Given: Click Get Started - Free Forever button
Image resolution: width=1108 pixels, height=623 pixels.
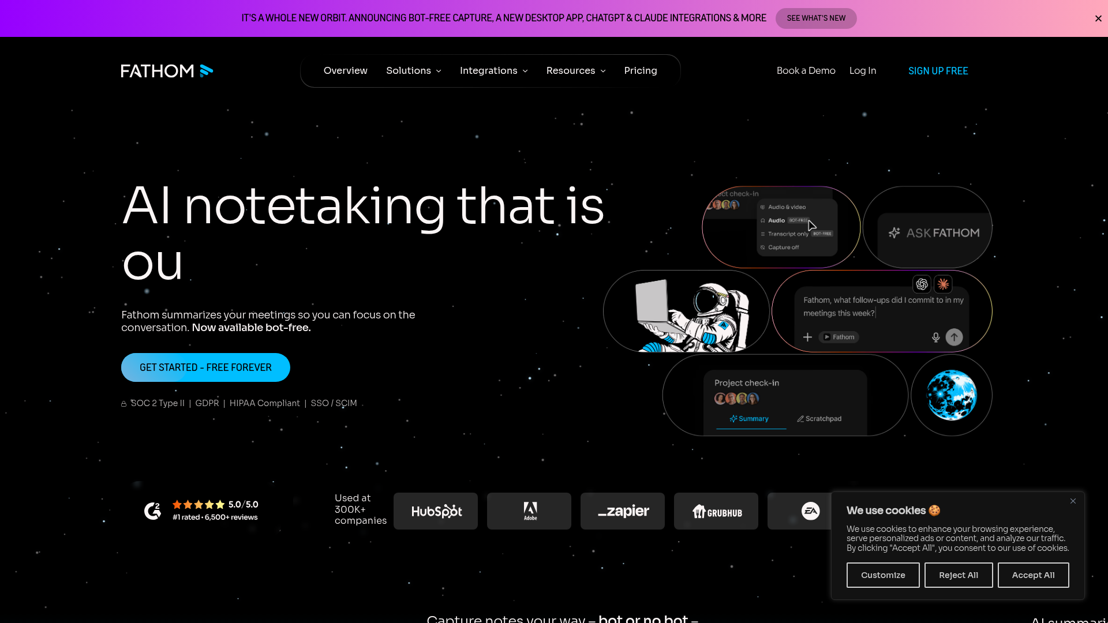Looking at the screenshot, I should tap(205, 367).
